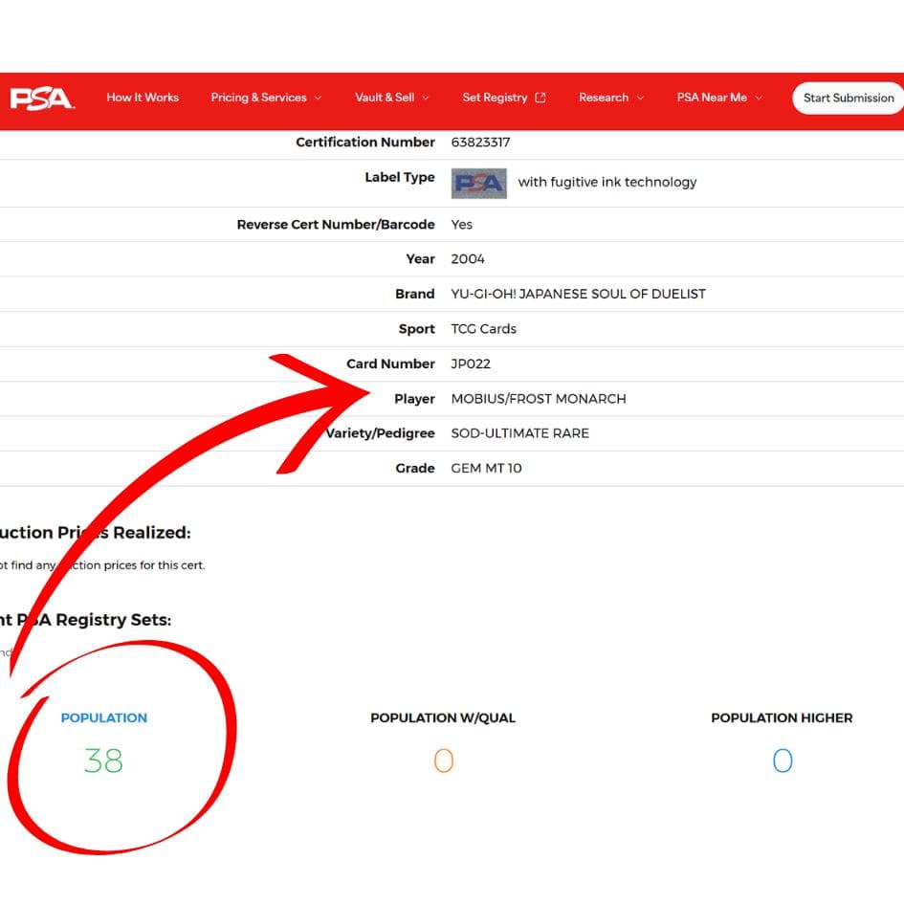This screenshot has height=904, width=904.
Task: Click external-link icon beside Set Registry
Action: [x=540, y=98]
